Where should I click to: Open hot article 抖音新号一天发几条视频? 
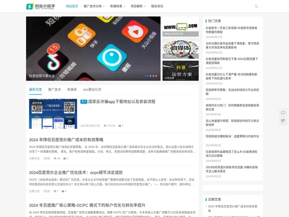click(232, 30)
